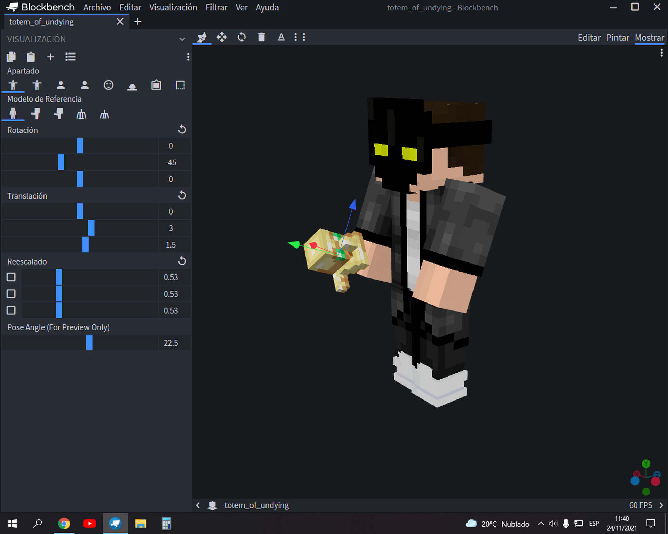This screenshot has width=668, height=534.
Task: Select the head slot icon under Apartado
Action: (x=109, y=85)
